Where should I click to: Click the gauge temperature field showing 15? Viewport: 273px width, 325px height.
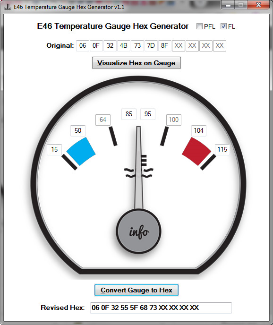pyautogui.click(x=54, y=149)
